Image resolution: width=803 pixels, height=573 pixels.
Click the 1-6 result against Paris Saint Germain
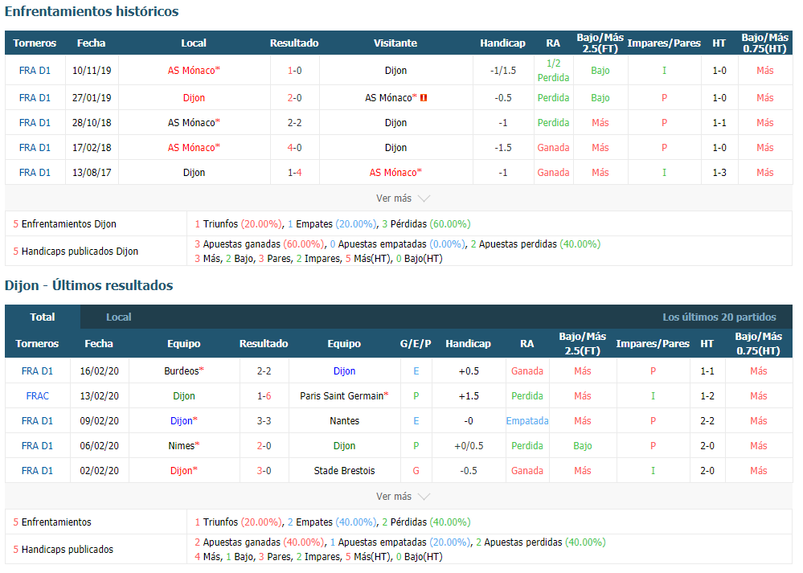(x=264, y=396)
